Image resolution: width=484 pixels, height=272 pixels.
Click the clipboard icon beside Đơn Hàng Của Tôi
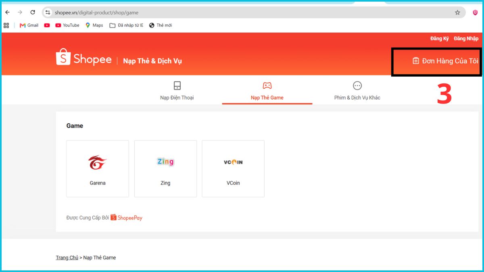coord(416,61)
